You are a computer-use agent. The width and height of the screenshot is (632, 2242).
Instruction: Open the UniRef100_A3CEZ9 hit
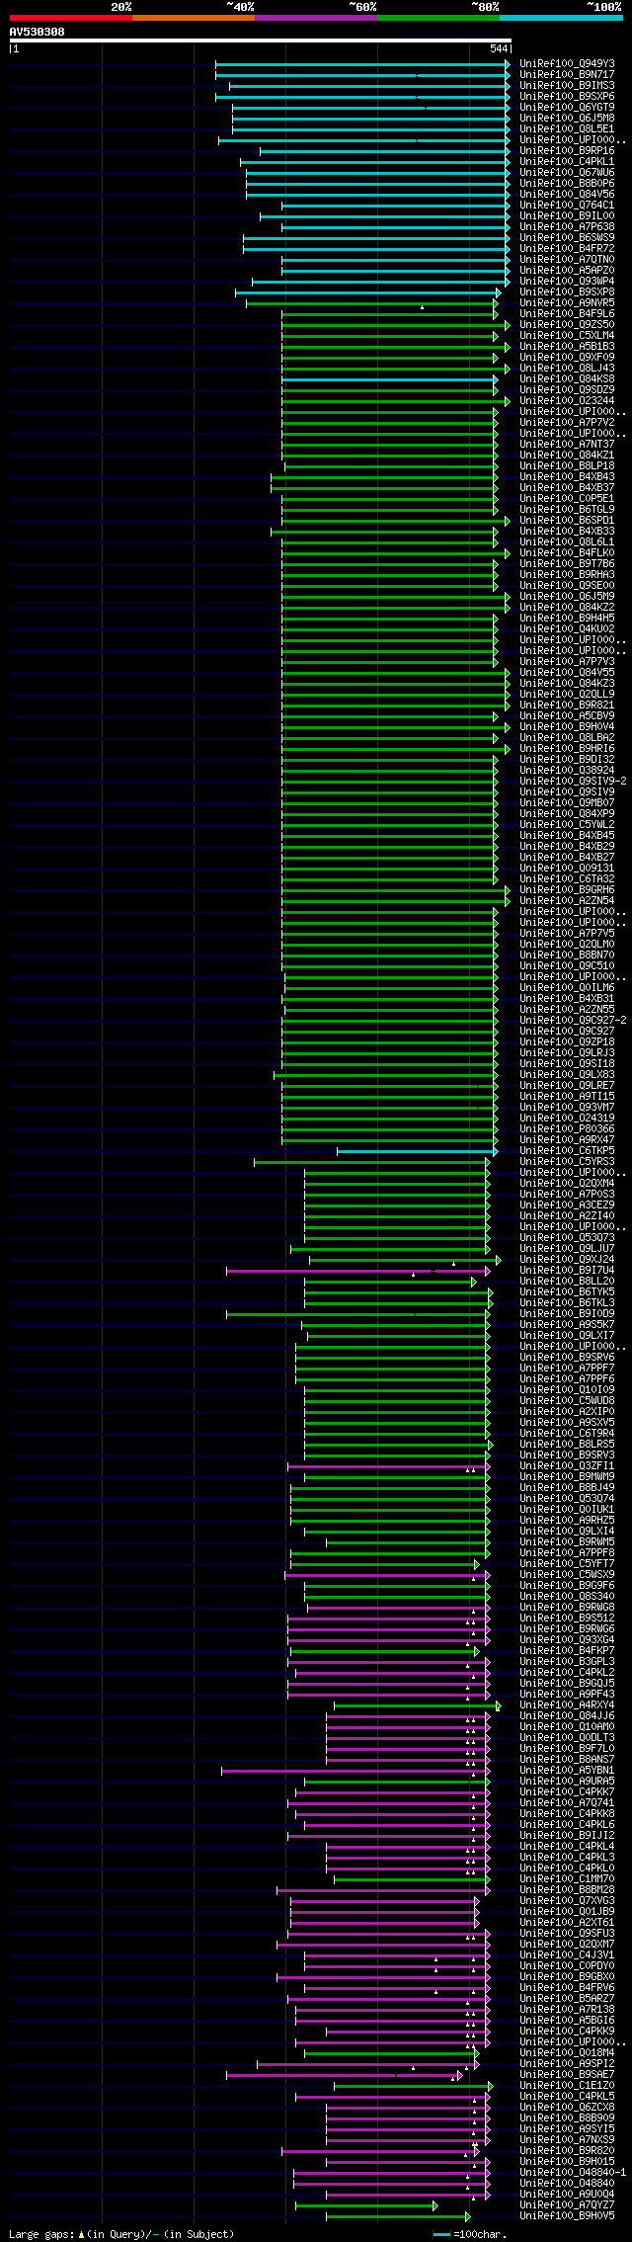[567, 1204]
